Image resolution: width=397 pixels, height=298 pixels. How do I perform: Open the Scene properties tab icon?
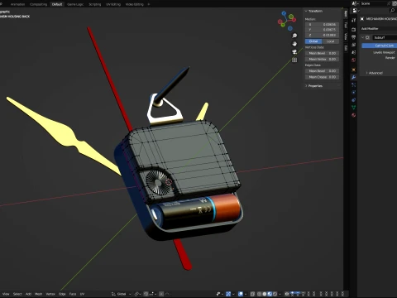click(x=354, y=52)
